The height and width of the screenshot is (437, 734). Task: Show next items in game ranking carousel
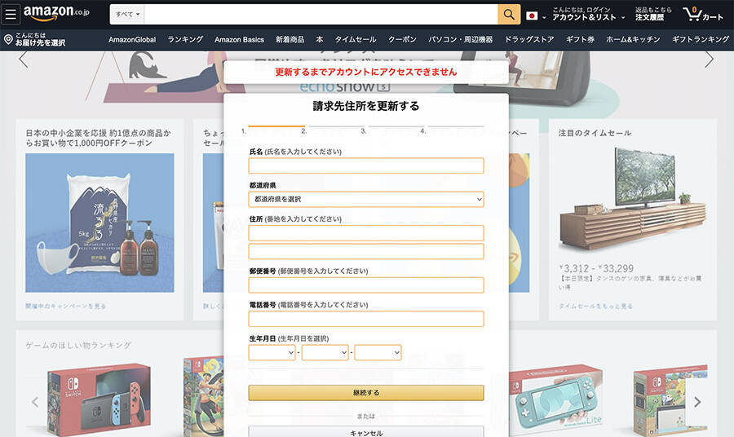[697, 402]
